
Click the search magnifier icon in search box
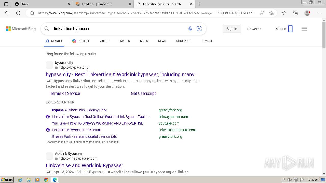(x=47, y=29)
